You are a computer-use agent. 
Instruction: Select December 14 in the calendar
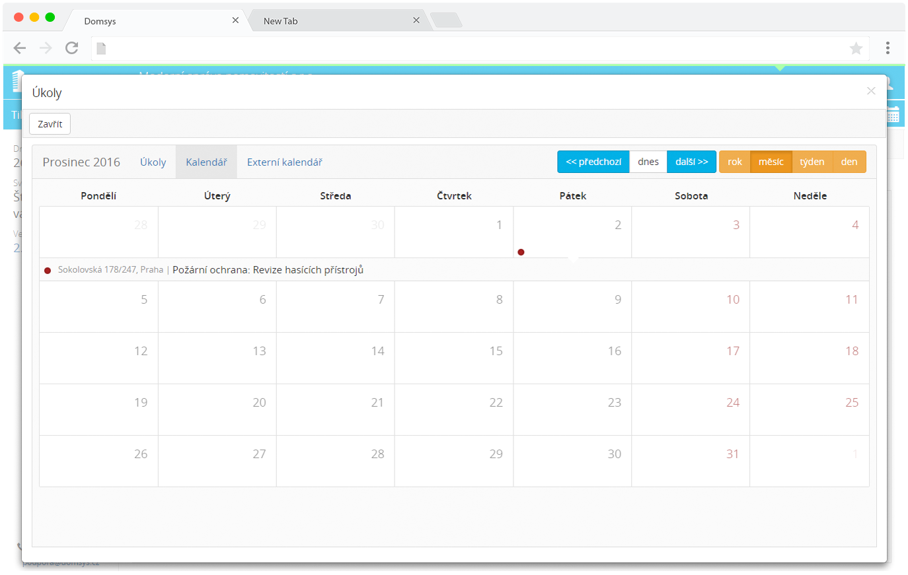pyautogui.click(x=336, y=358)
